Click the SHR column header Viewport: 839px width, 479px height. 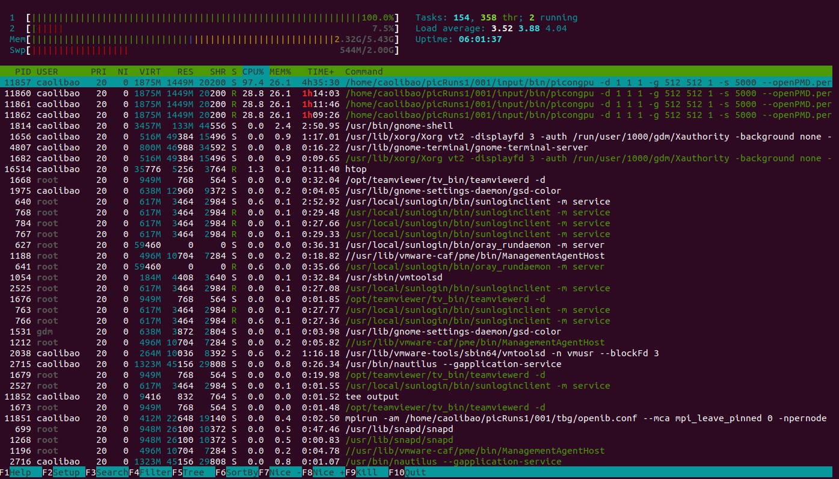coord(218,72)
